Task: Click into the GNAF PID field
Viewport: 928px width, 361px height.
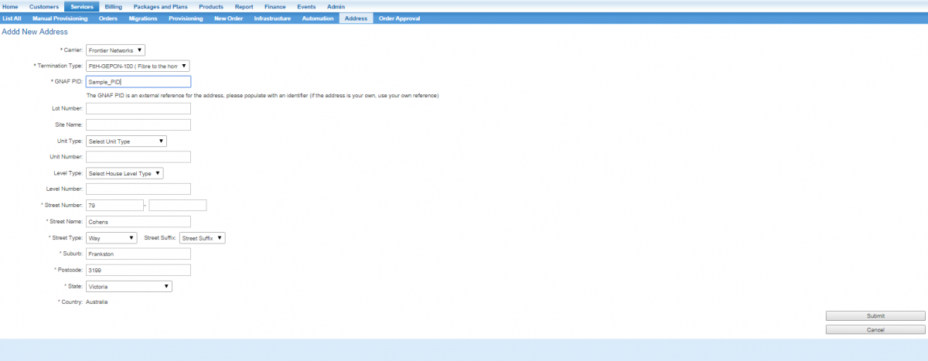Action: tap(138, 82)
